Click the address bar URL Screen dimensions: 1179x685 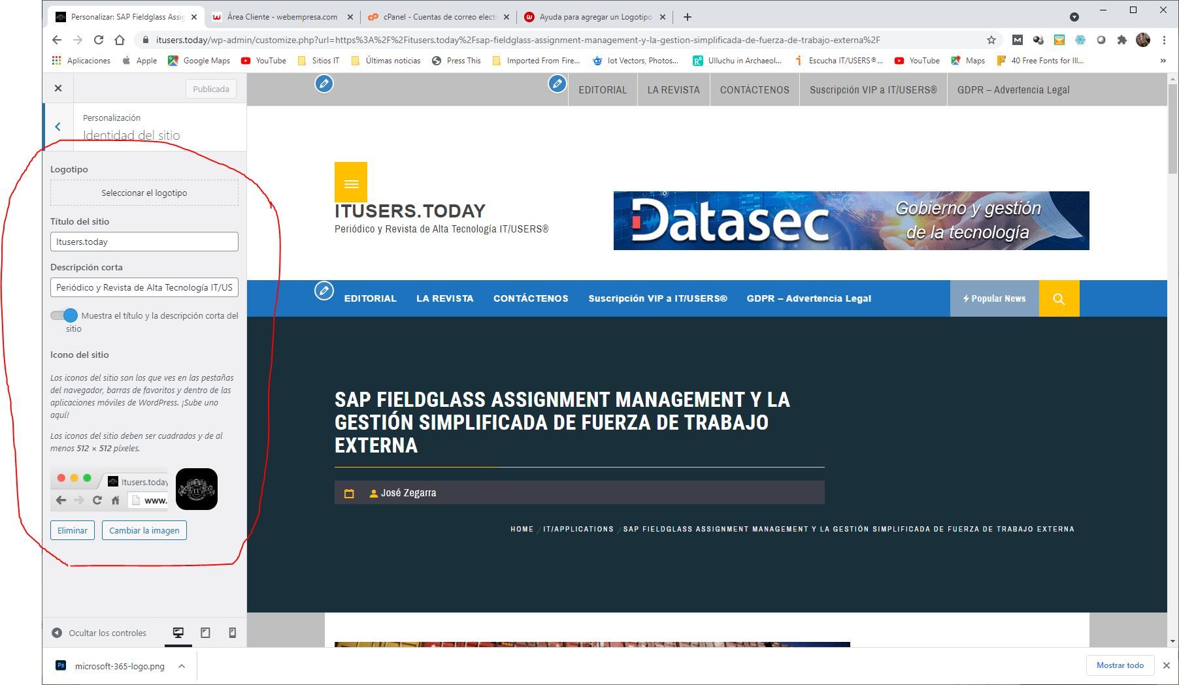[518, 40]
